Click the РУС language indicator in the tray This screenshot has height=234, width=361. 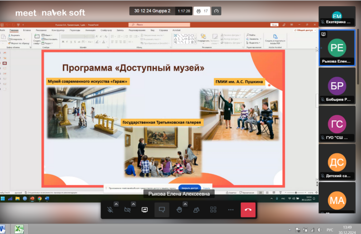[329, 229]
